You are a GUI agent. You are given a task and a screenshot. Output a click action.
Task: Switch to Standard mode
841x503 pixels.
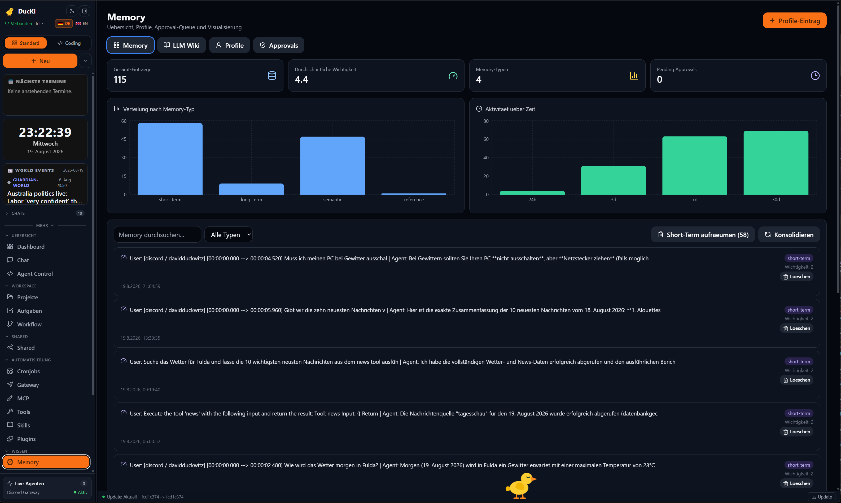coord(25,43)
